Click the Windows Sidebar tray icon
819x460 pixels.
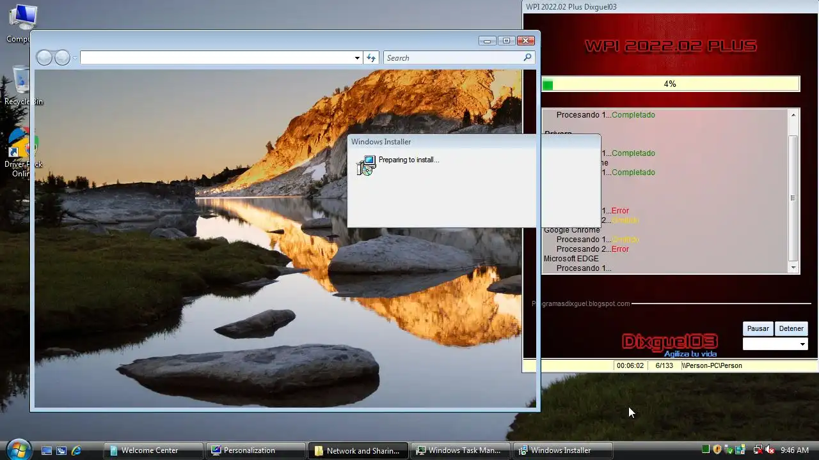point(740,450)
